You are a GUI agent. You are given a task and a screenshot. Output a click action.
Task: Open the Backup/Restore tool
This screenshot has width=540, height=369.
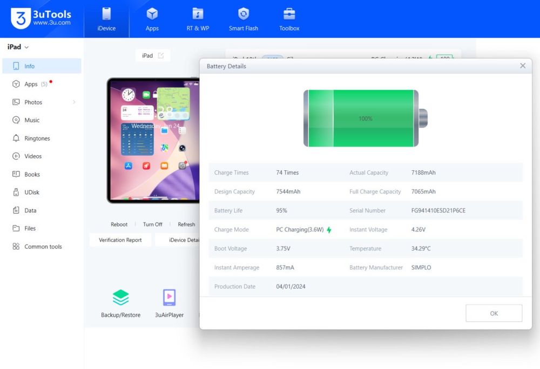[120, 303]
